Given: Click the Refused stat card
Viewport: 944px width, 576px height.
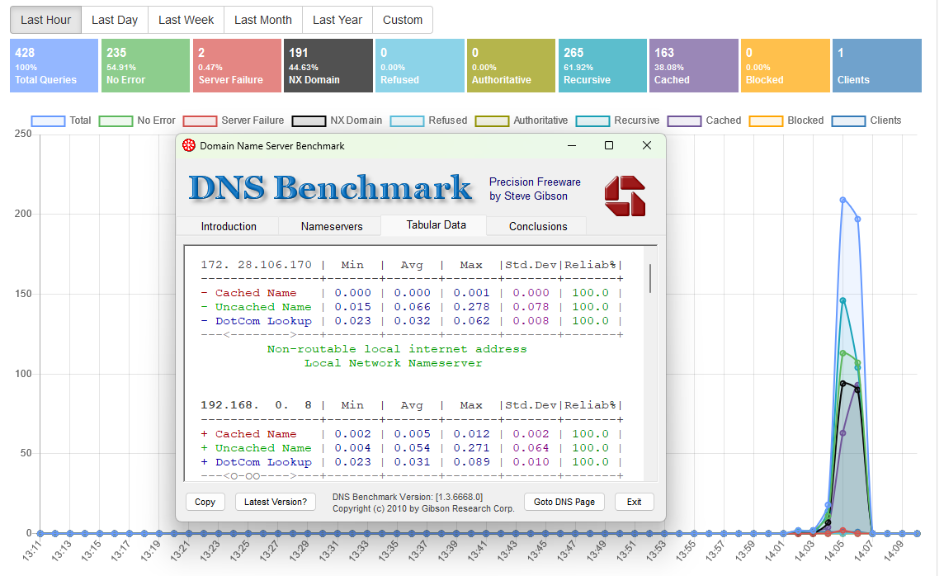Looking at the screenshot, I should (420, 66).
